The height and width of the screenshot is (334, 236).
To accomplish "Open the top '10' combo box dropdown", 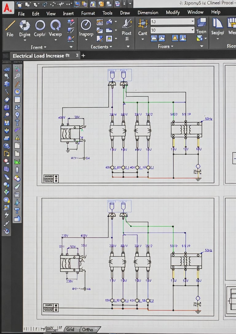I will click(192, 21).
